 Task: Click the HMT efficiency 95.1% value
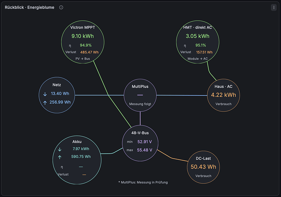point(200,45)
